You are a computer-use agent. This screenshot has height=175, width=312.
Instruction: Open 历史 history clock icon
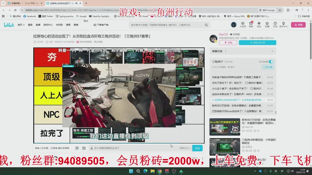point(275,24)
